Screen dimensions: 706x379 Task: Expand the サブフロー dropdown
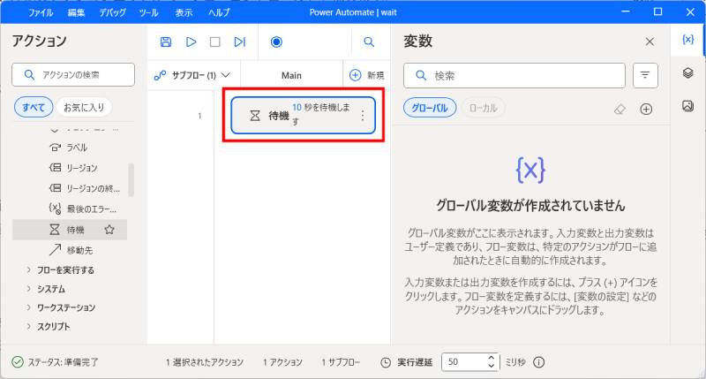[x=192, y=76]
